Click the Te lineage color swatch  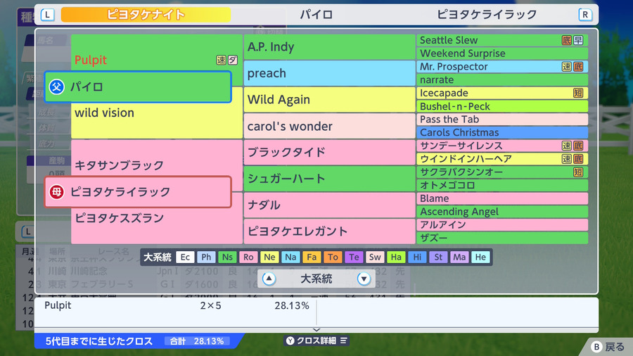pos(354,257)
